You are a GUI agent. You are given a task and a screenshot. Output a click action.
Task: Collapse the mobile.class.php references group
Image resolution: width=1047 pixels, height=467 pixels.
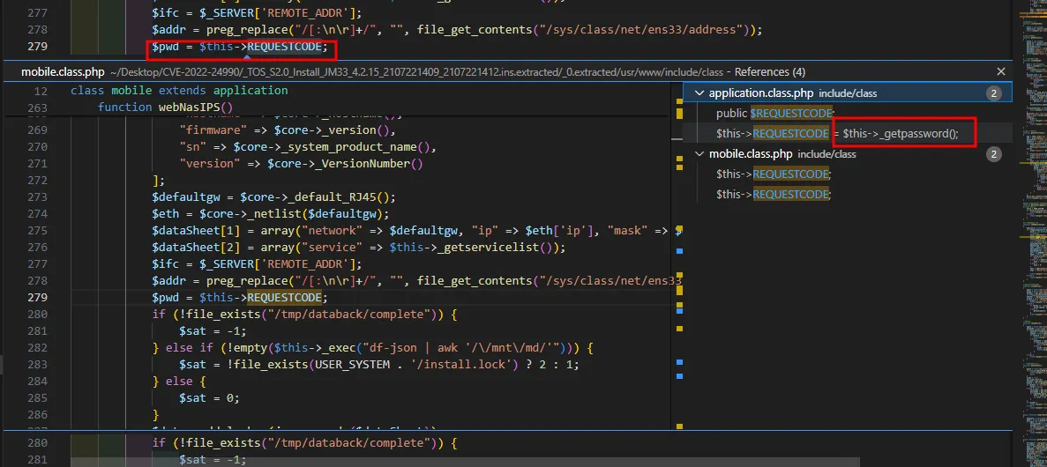pos(699,154)
